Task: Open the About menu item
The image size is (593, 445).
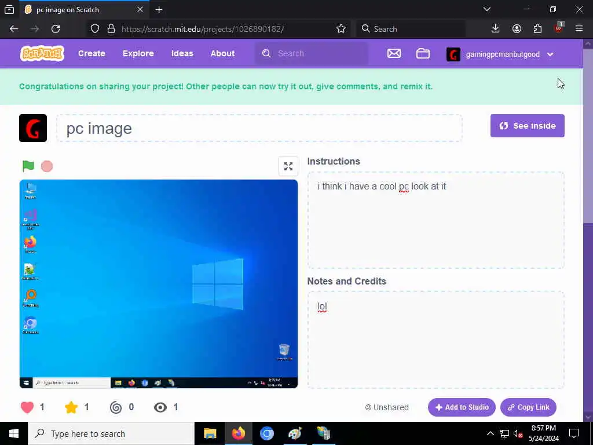Action: pyautogui.click(x=223, y=53)
